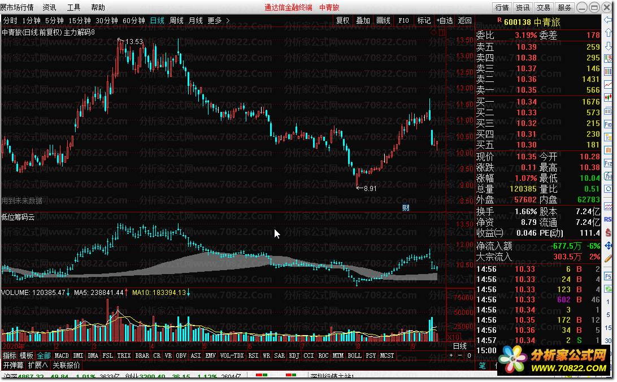617x382 pixels.
Task: Click the 标记 mark button
Action: (x=424, y=20)
